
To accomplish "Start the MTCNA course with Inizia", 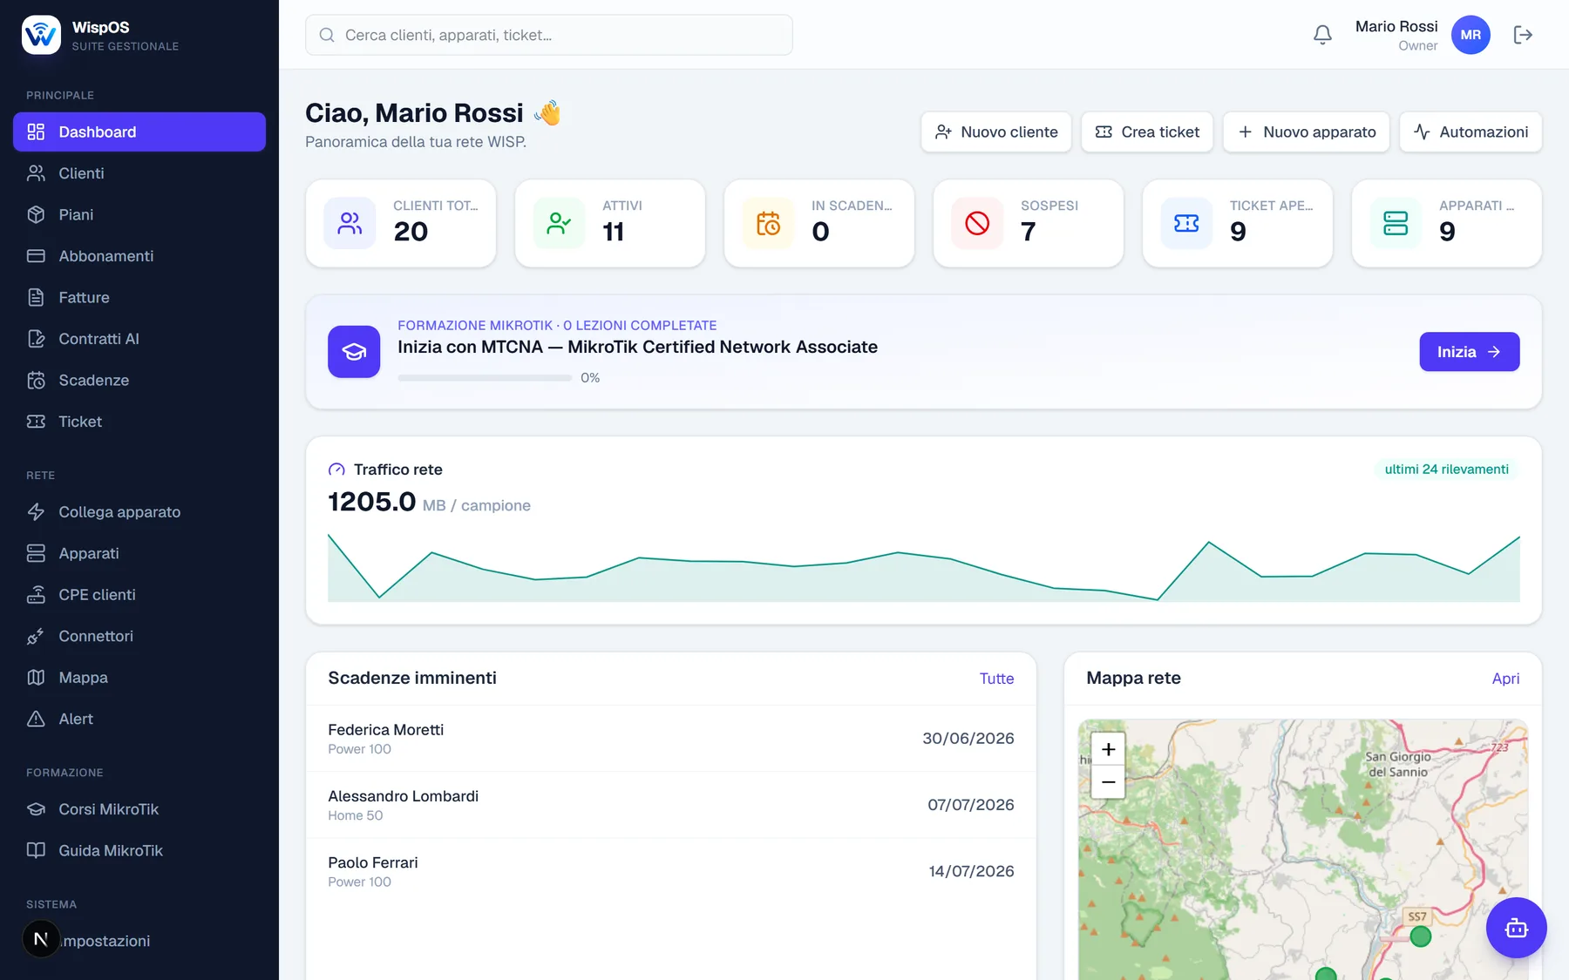I will [x=1470, y=352].
